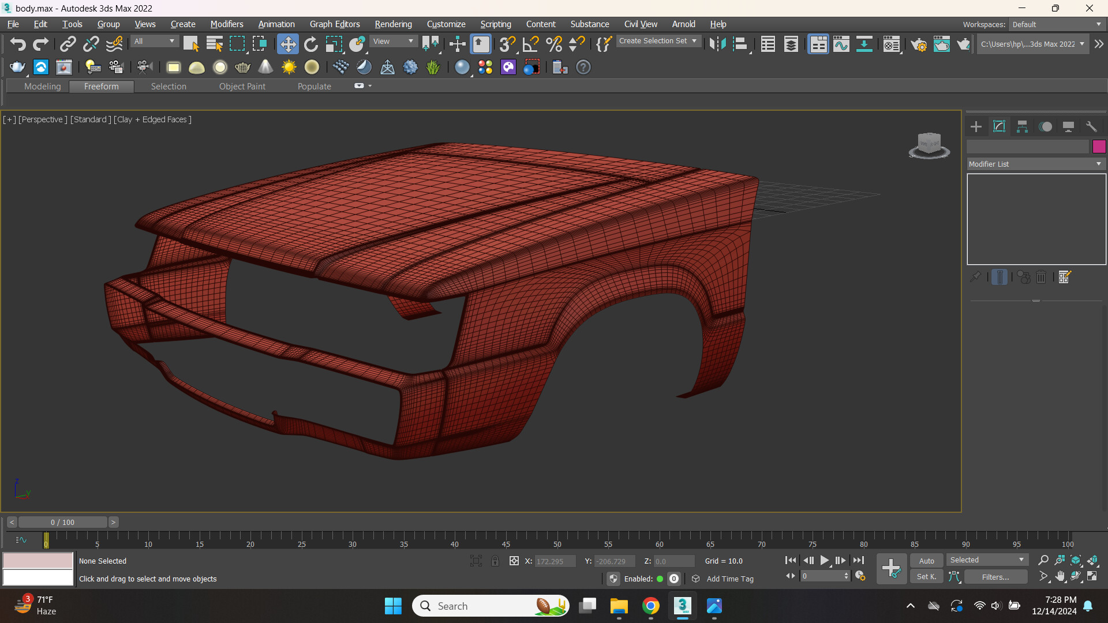Open the Create Selection Set dropdown
1108x623 pixels.
coord(658,41)
